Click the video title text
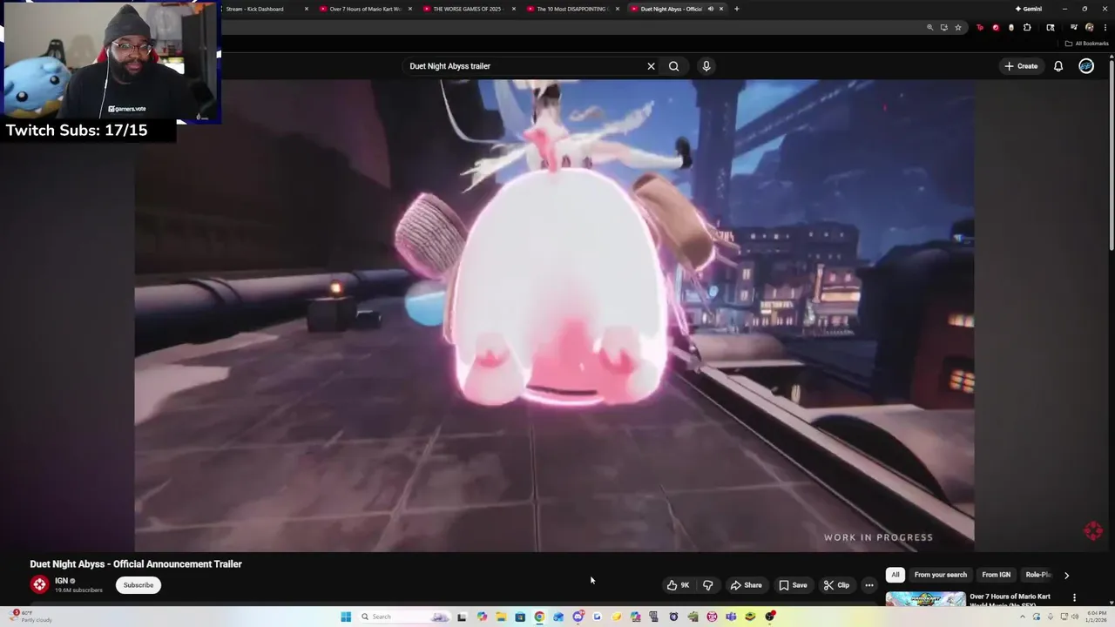The image size is (1115, 627). coord(136,564)
